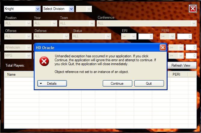Viewport: 201px width, 133px height.
Task: Close the main application window
Action: pyautogui.click(x=193, y=8)
